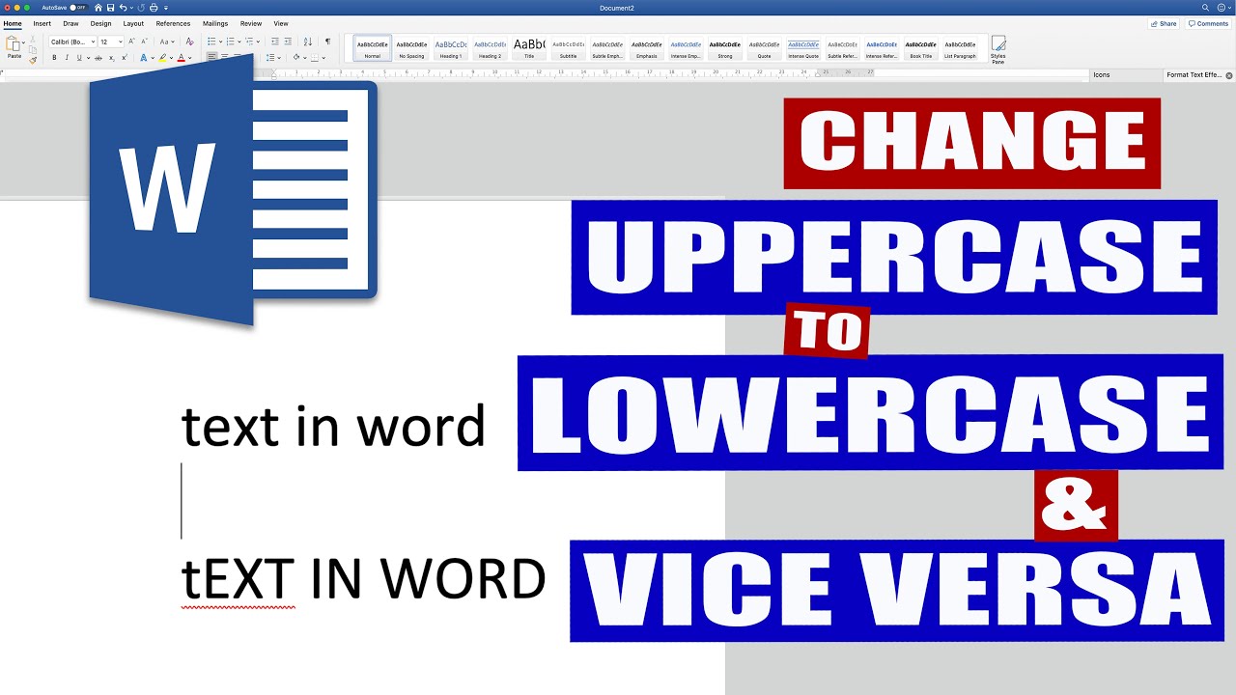
Task: Apply the Intense Quote style
Action: tap(803, 48)
